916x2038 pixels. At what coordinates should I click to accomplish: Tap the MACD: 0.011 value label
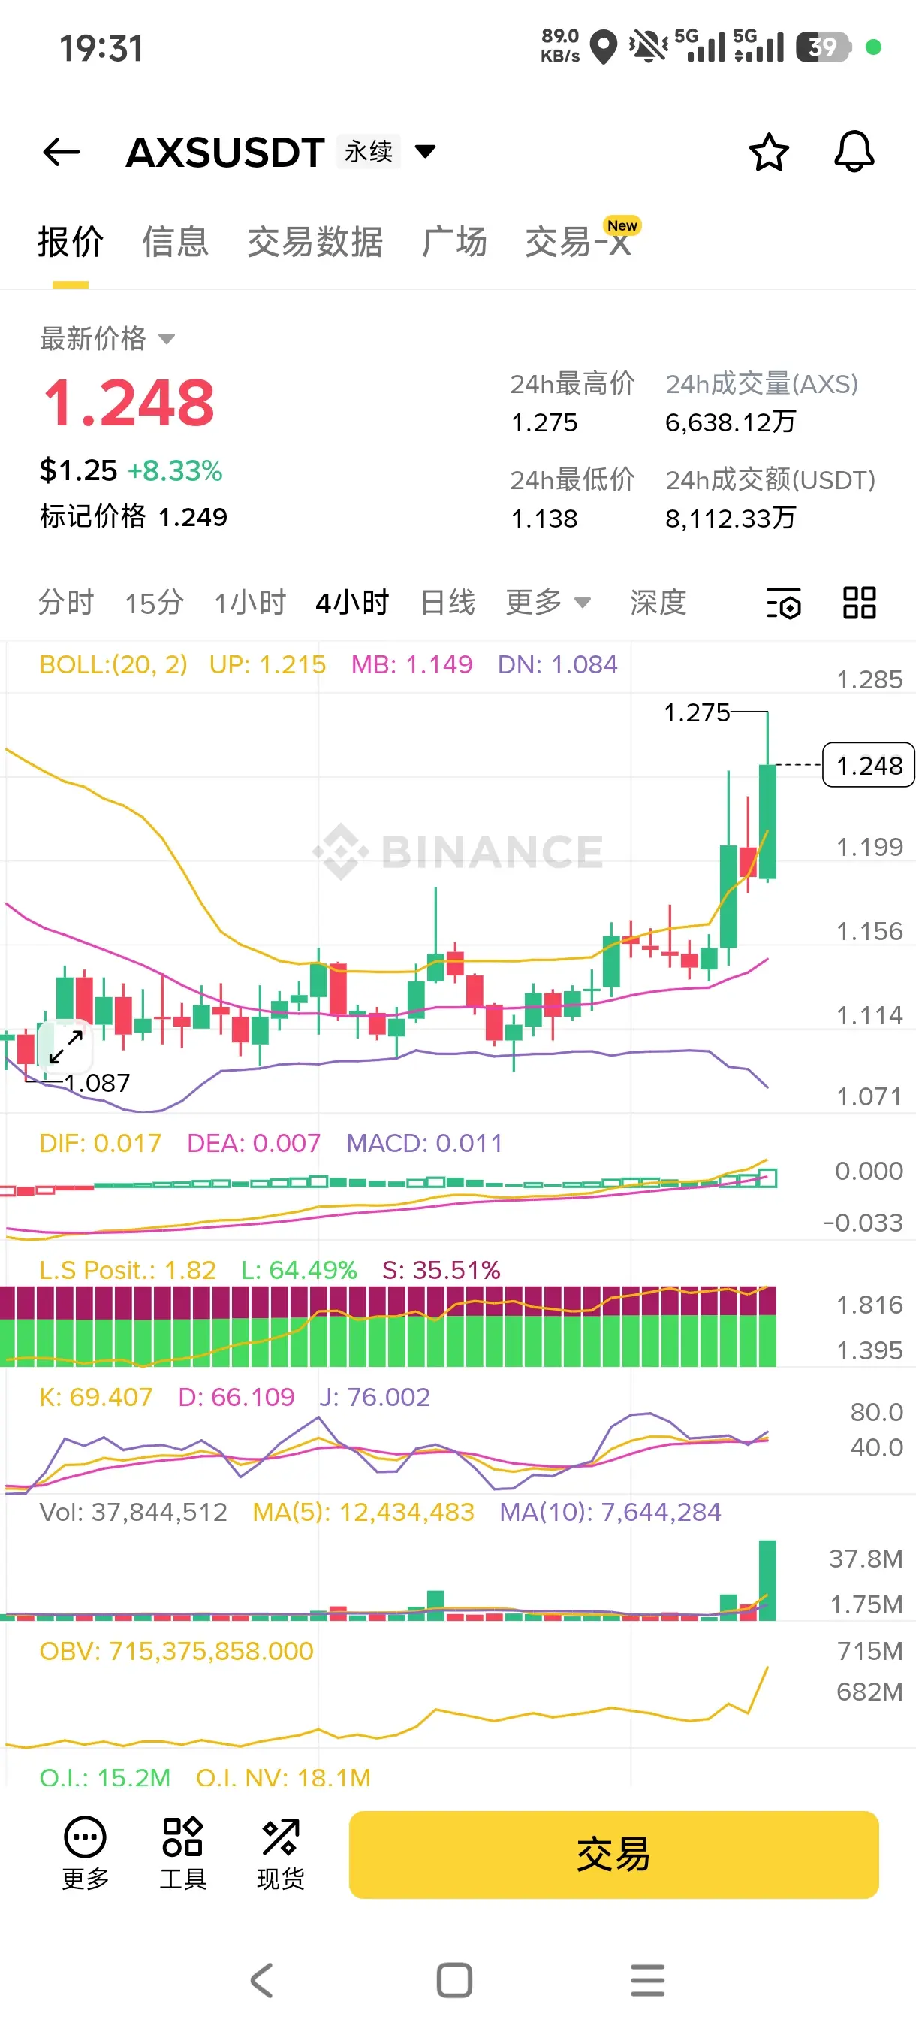[x=424, y=1143]
